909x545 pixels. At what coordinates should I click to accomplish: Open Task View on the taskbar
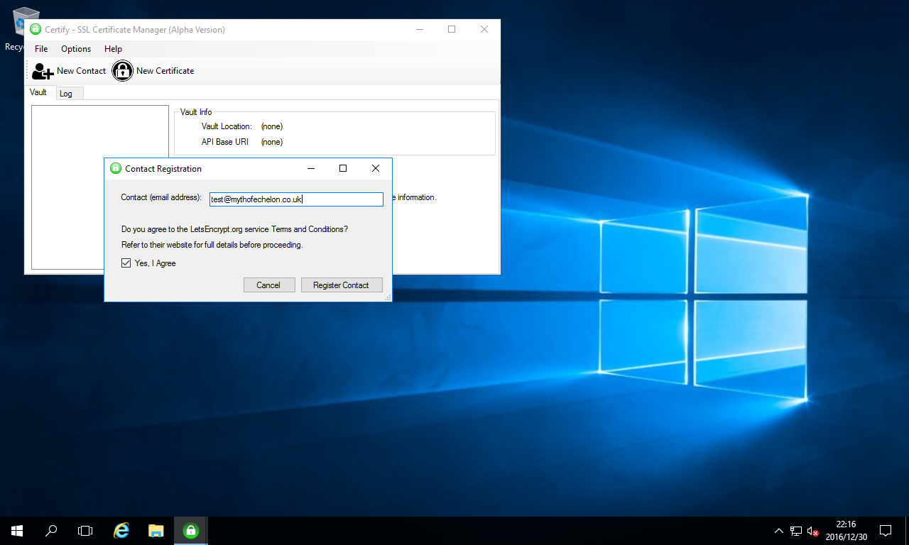85,530
